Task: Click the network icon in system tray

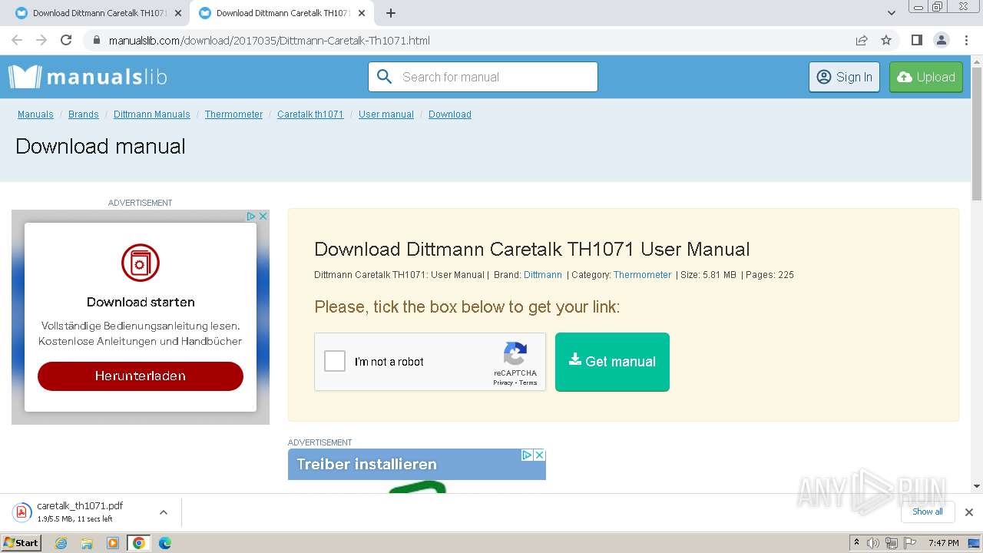Action: click(892, 543)
